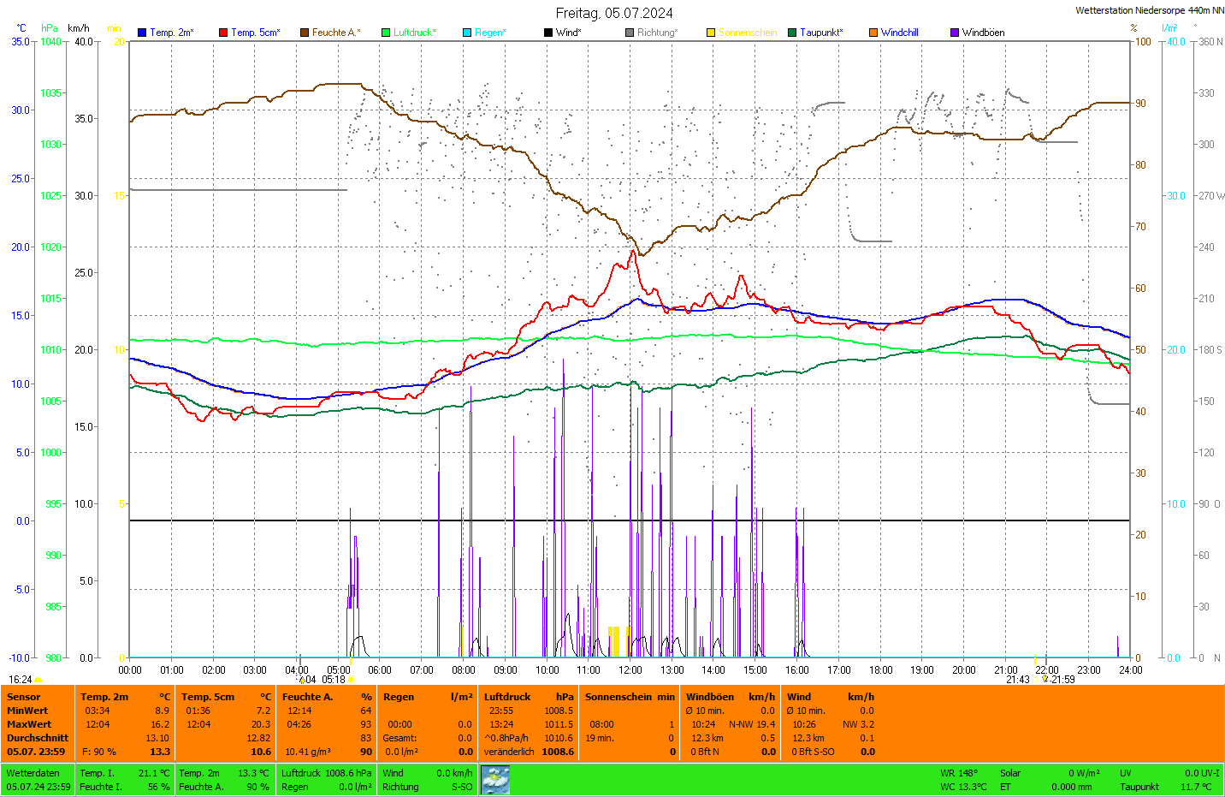
Task: Click the Regen l/m² table column header
Action: tap(428, 697)
